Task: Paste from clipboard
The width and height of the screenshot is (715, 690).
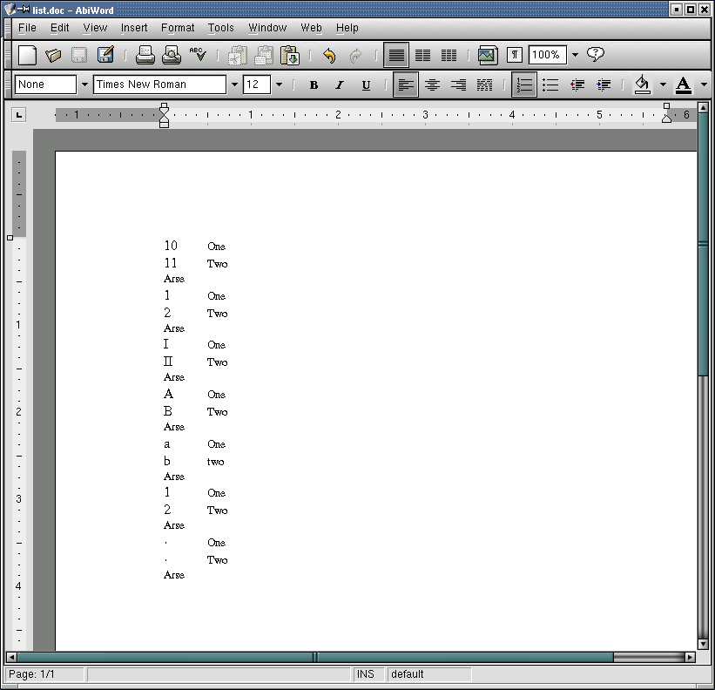Action: pos(290,55)
